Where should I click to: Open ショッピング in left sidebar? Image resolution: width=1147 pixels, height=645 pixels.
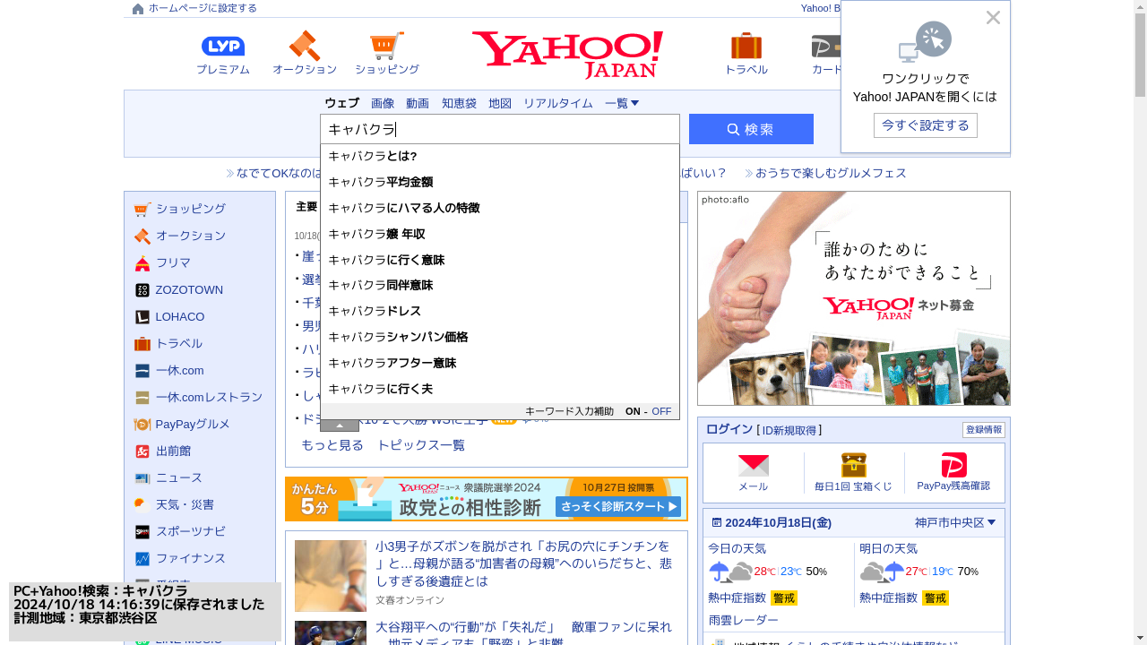190,209
